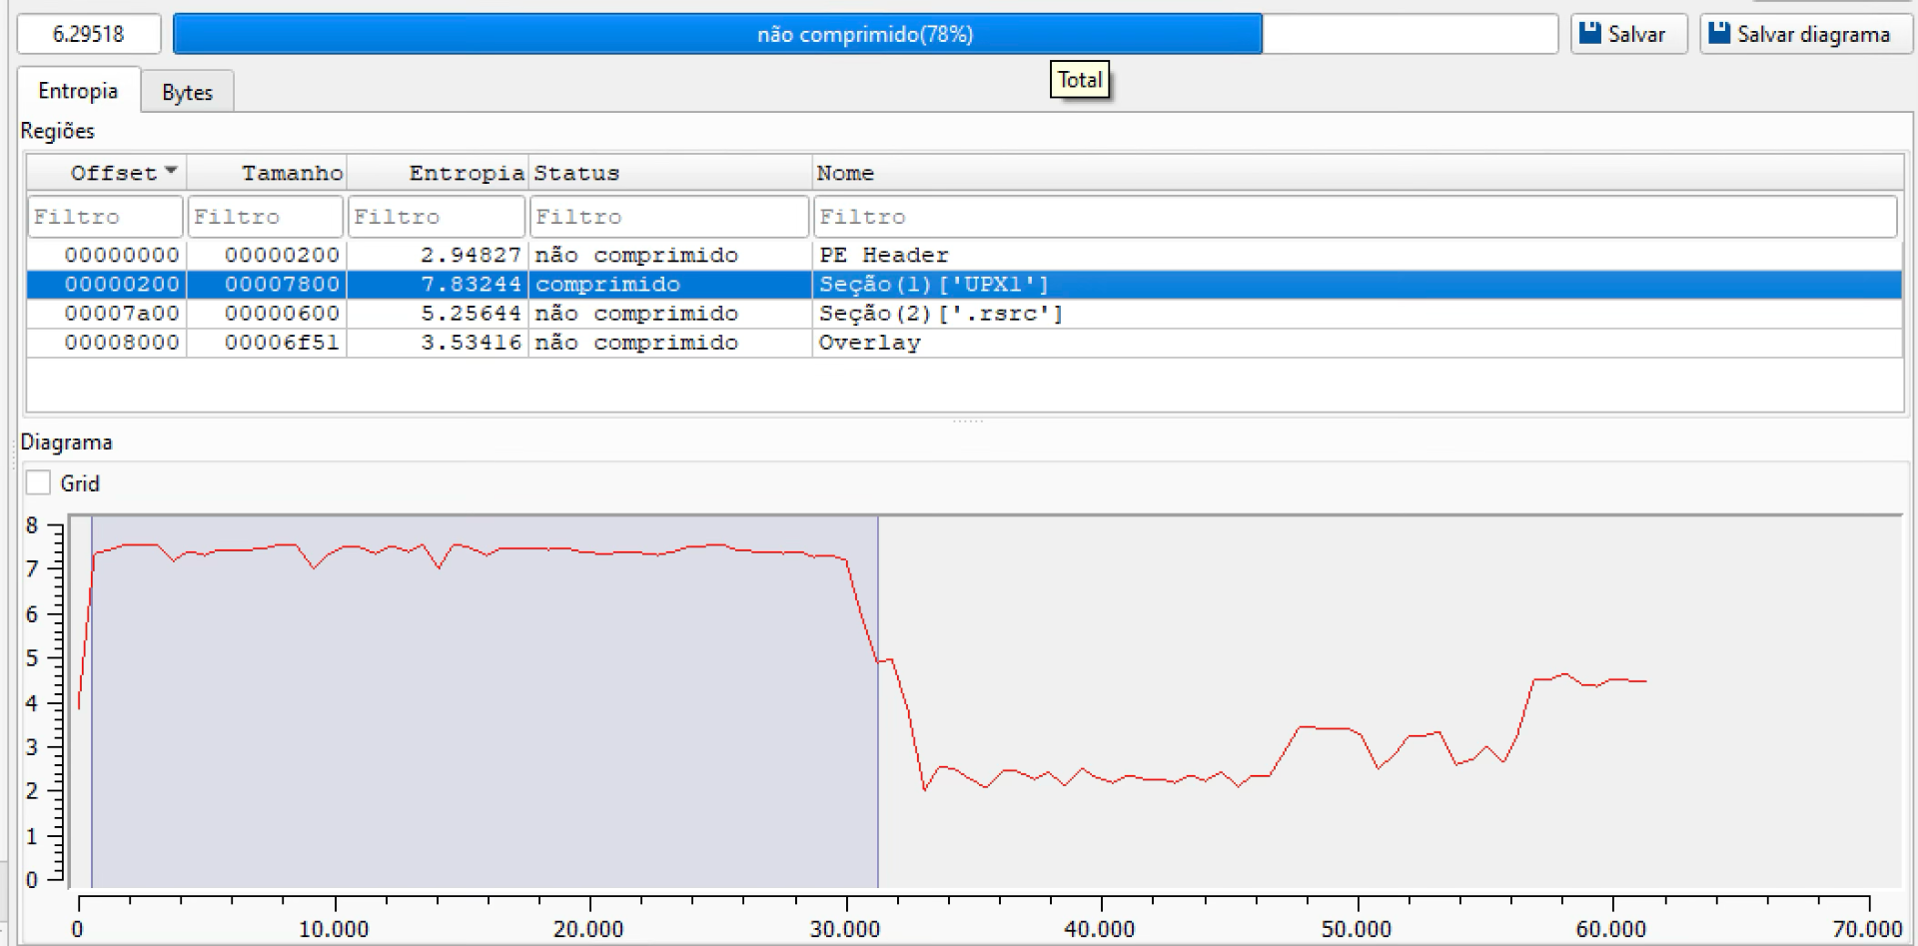Click the floppy disk icon on Salvar
This screenshot has height=946, width=1918.
pos(1590,33)
